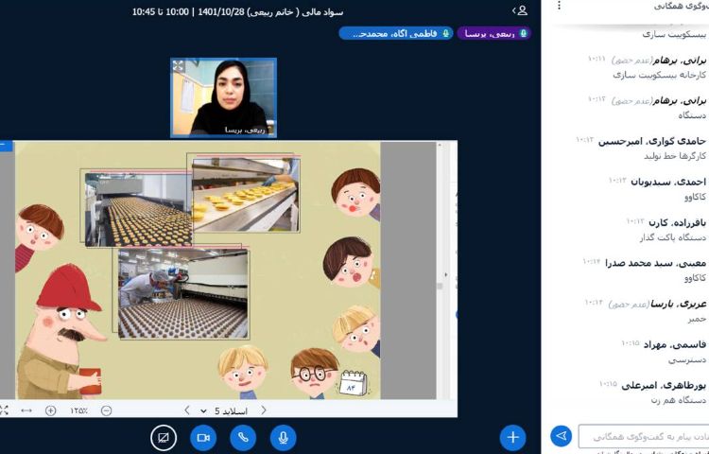Select the name پورطاهری، امیرعلی

[664, 385]
